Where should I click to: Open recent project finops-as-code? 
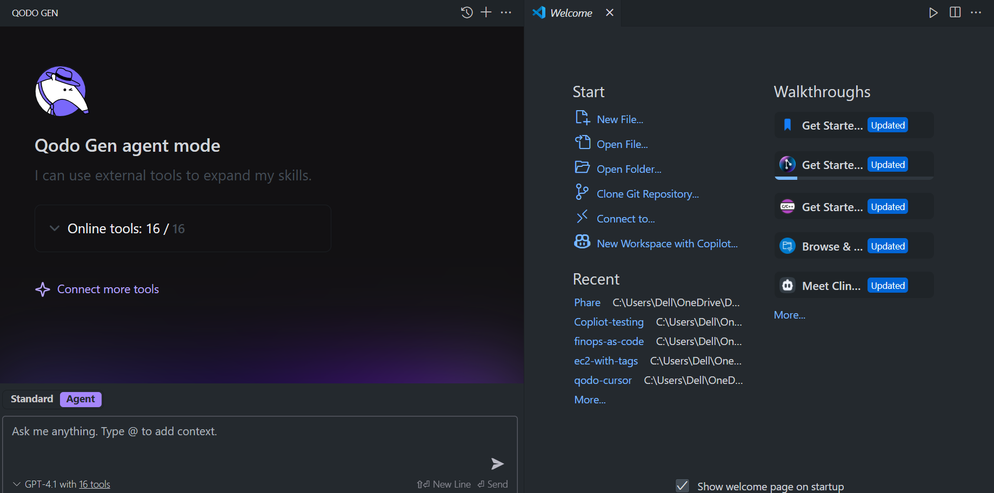pyautogui.click(x=609, y=341)
